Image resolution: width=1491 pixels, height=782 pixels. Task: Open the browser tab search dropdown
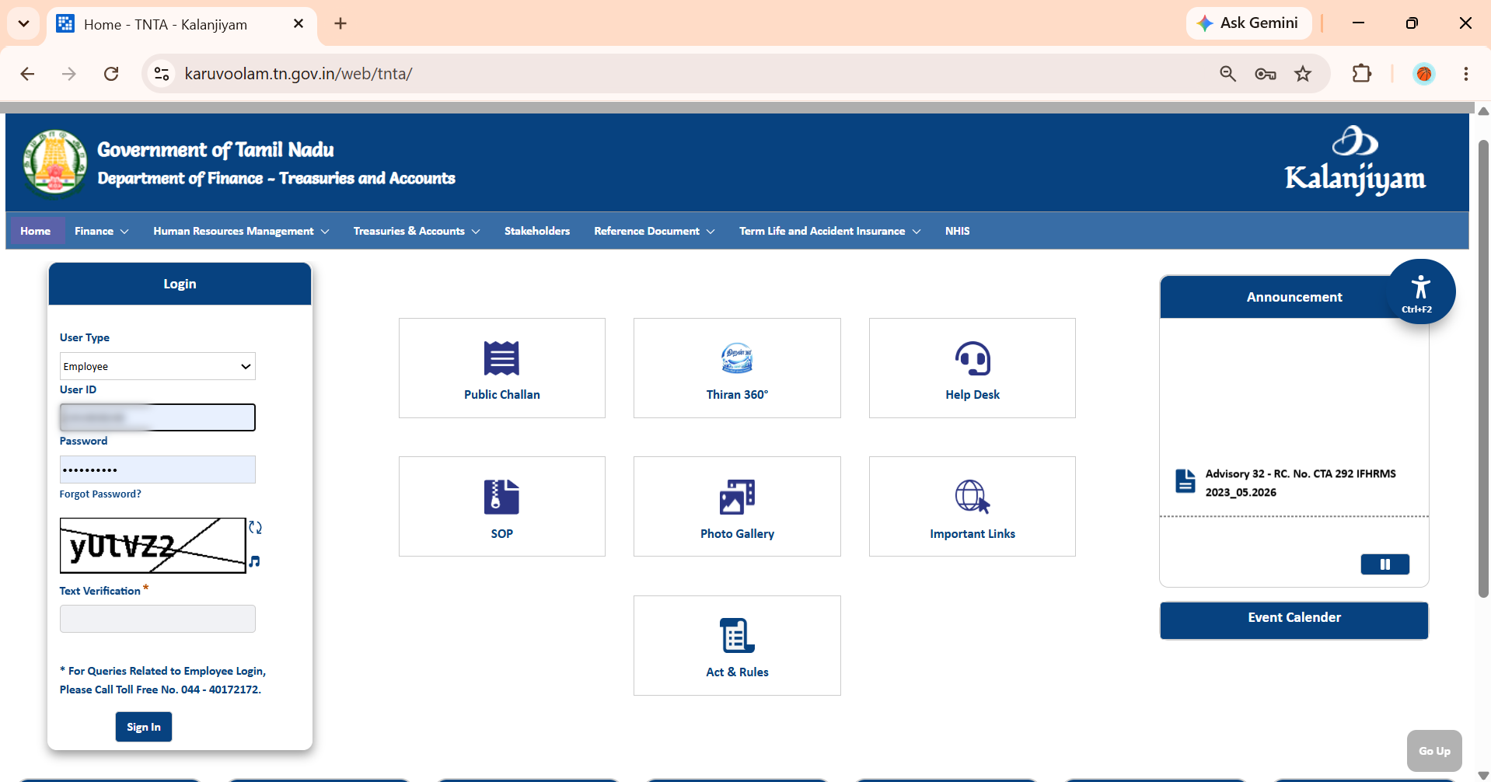coord(24,23)
